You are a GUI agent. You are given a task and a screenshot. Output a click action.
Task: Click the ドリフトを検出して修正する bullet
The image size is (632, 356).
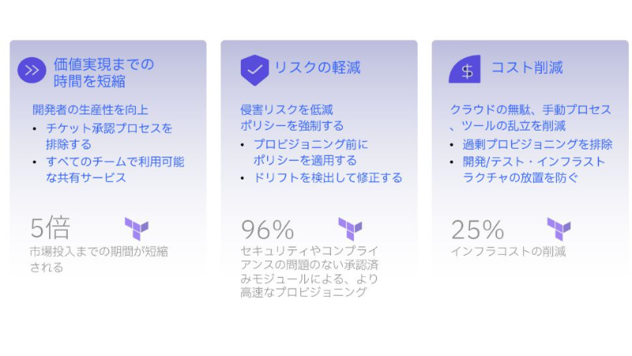(327, 178)
